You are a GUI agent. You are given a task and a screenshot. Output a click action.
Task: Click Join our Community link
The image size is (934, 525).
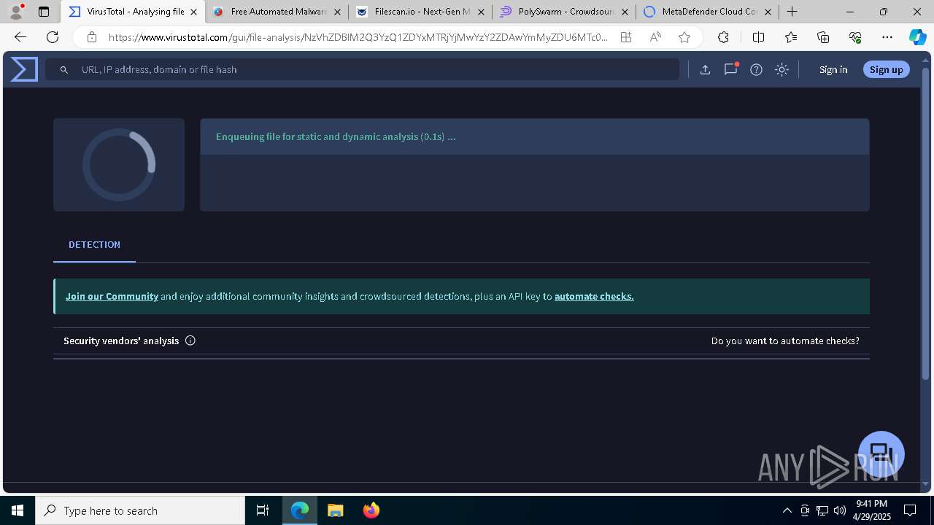(x=112, y=296)
